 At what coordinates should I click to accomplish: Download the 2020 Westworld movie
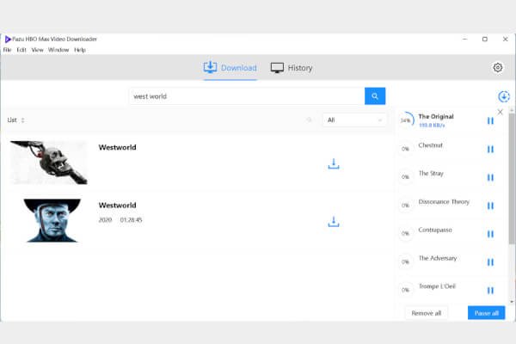click(334, 221)
